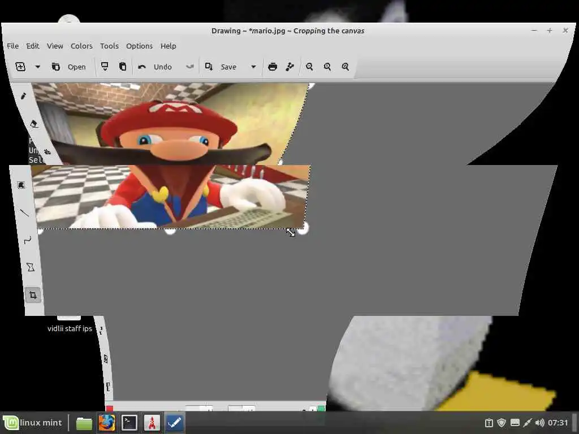Click the Mario image on the canvas
The image size is (579, 434).
tap(170, 156)
